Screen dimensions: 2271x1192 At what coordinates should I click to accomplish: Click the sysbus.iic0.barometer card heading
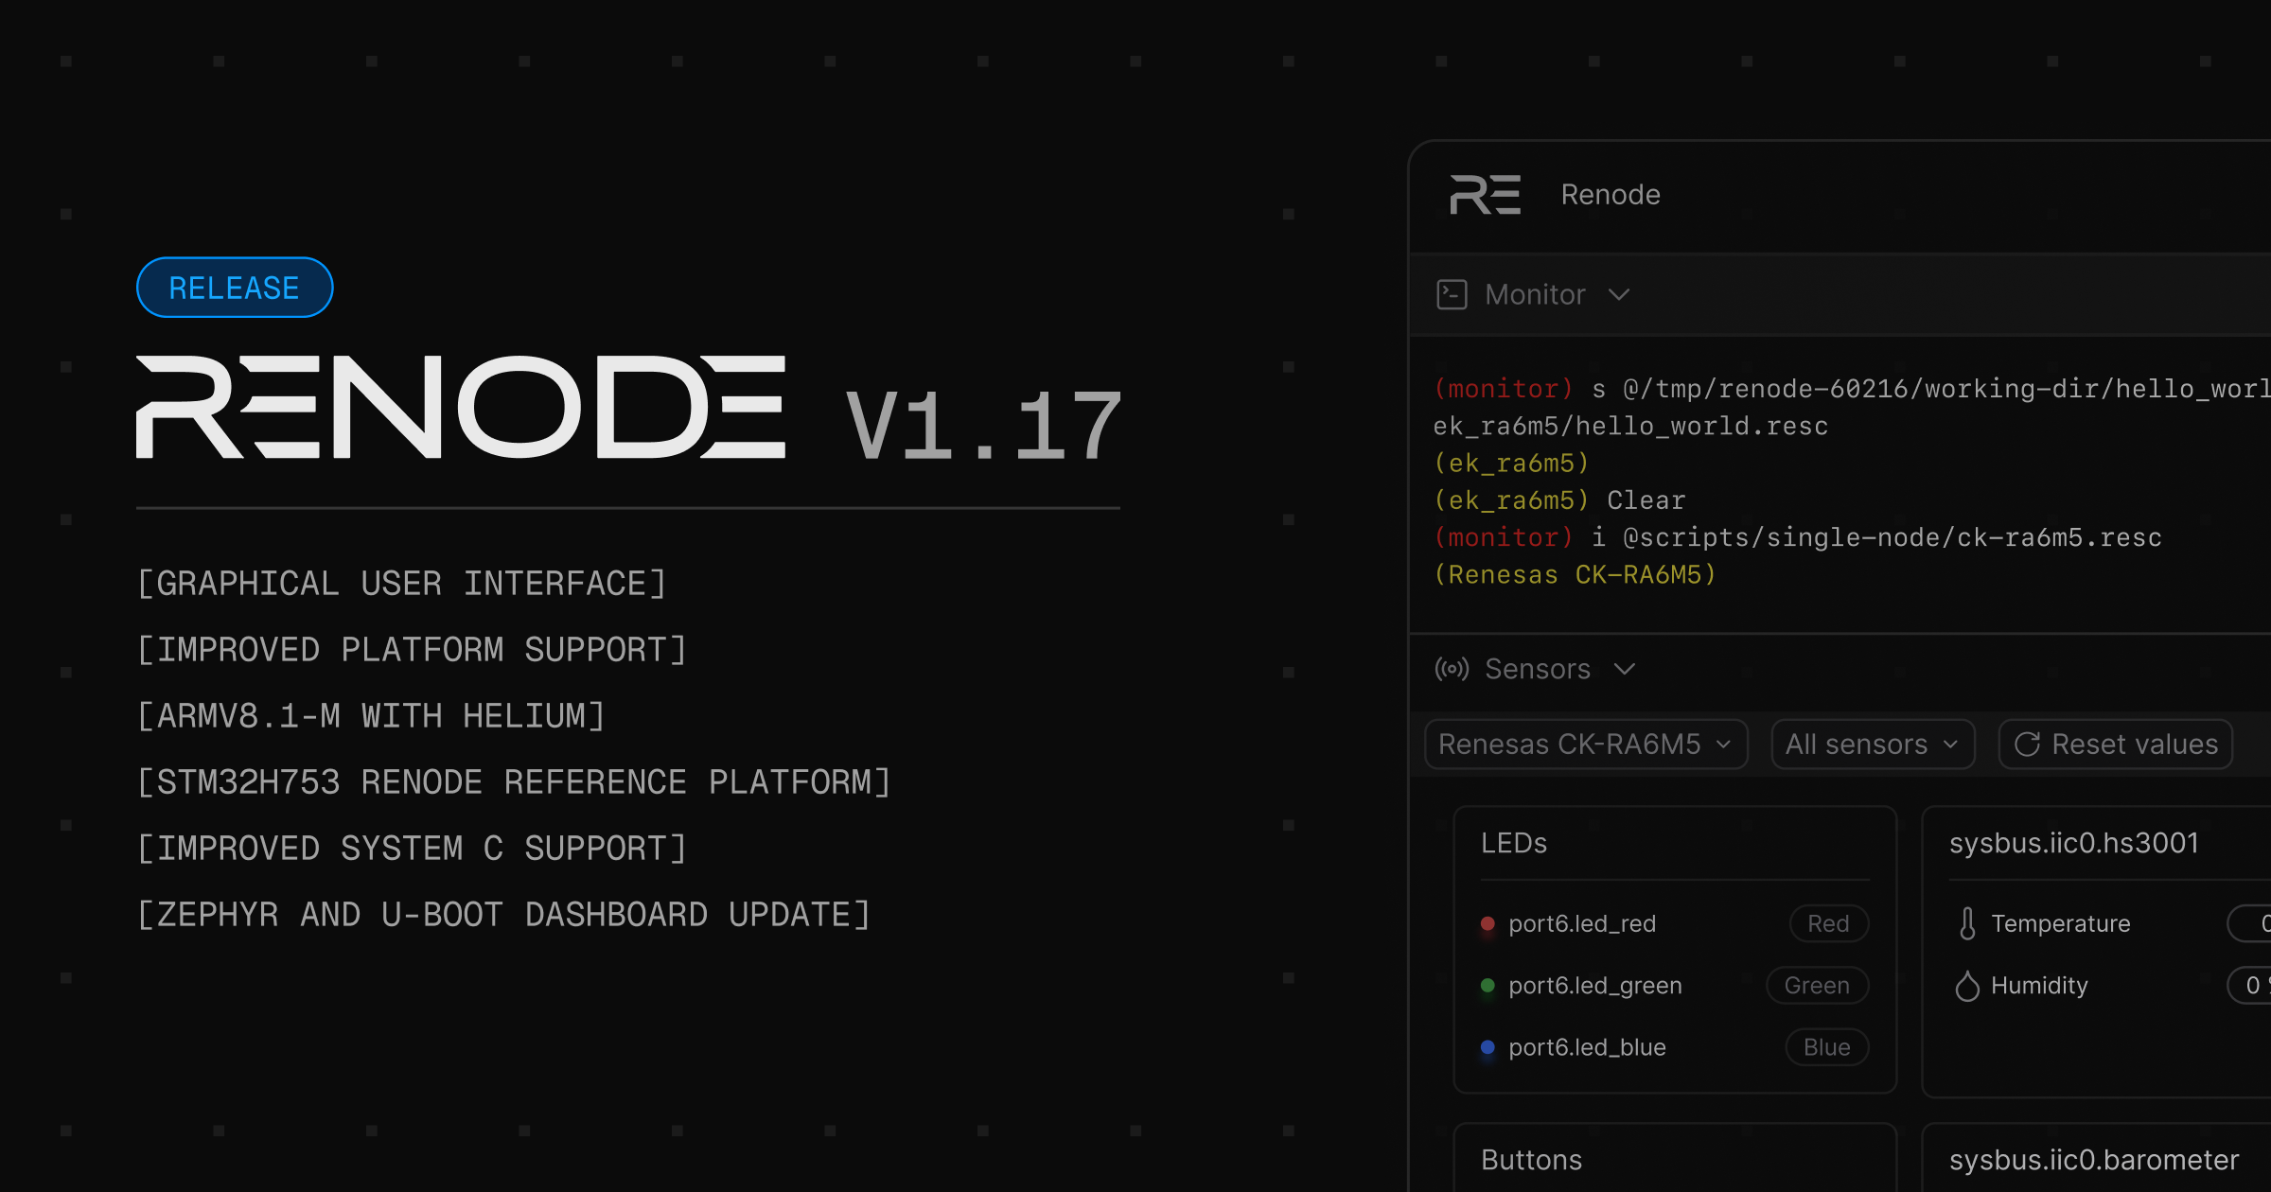(2094, 1160)
